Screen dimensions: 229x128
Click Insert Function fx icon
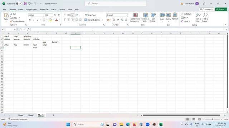pos(28,29)
